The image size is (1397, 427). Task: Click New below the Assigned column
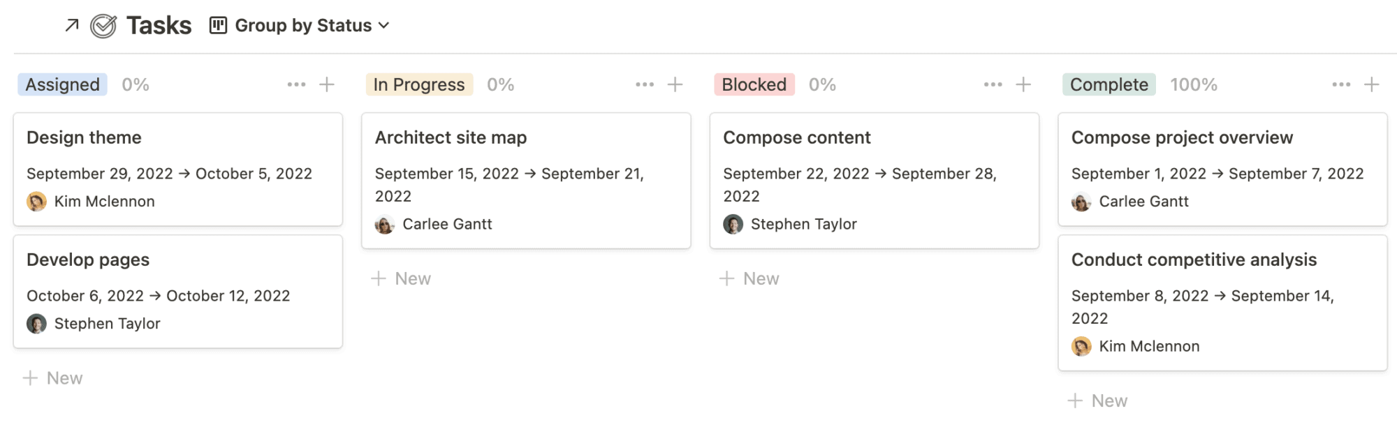(x=53, y=378)
